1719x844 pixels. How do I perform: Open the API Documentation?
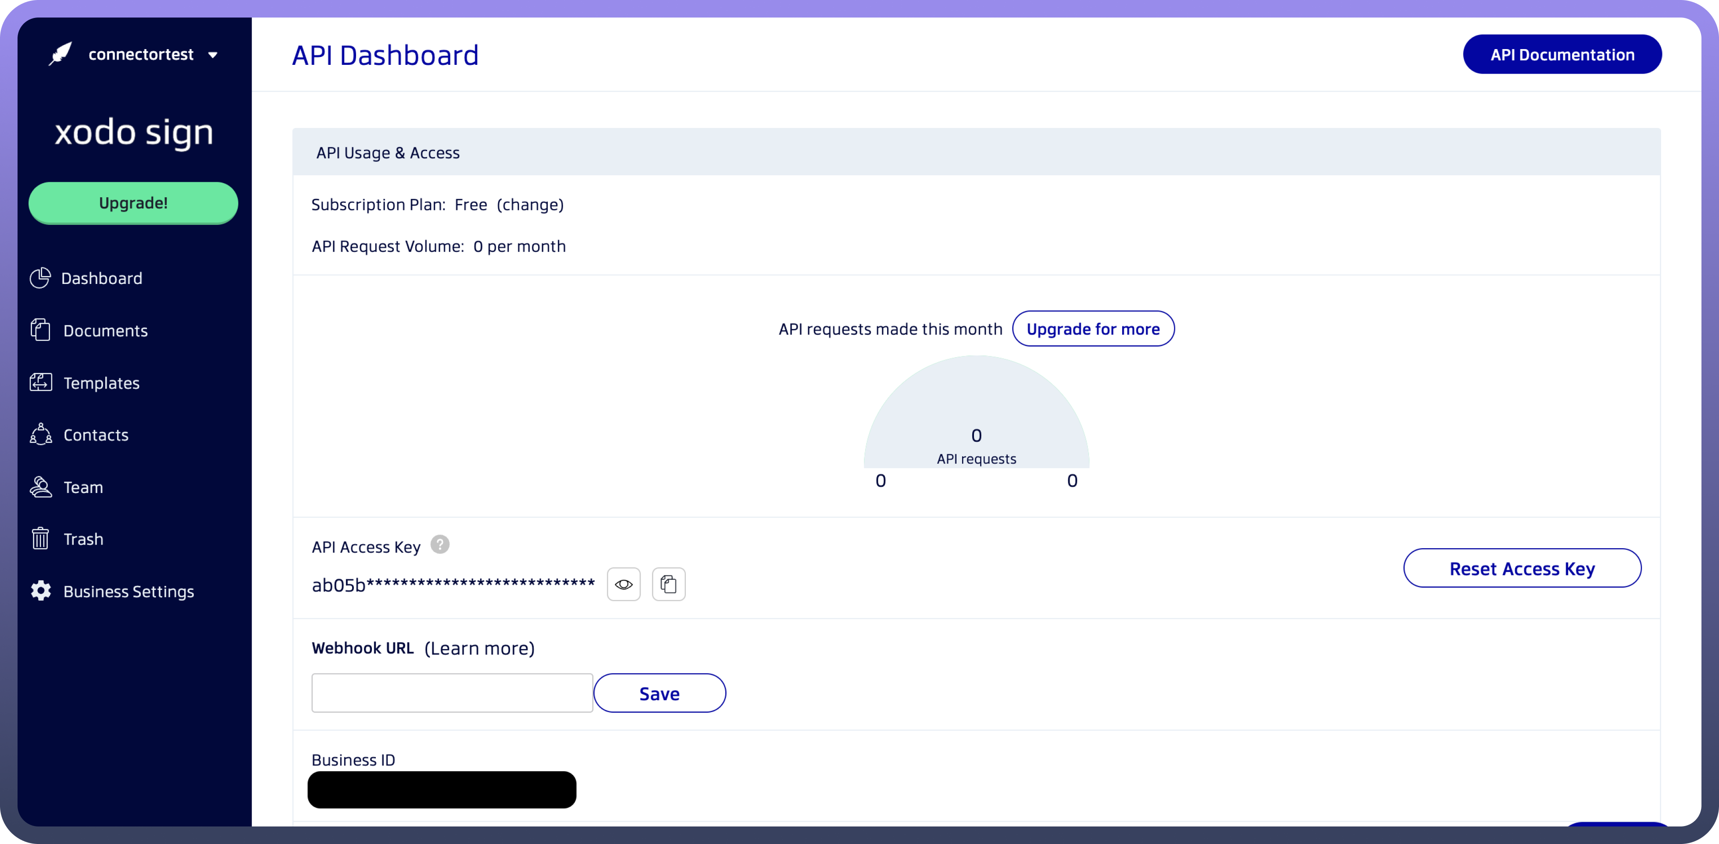click(1562, 55)
